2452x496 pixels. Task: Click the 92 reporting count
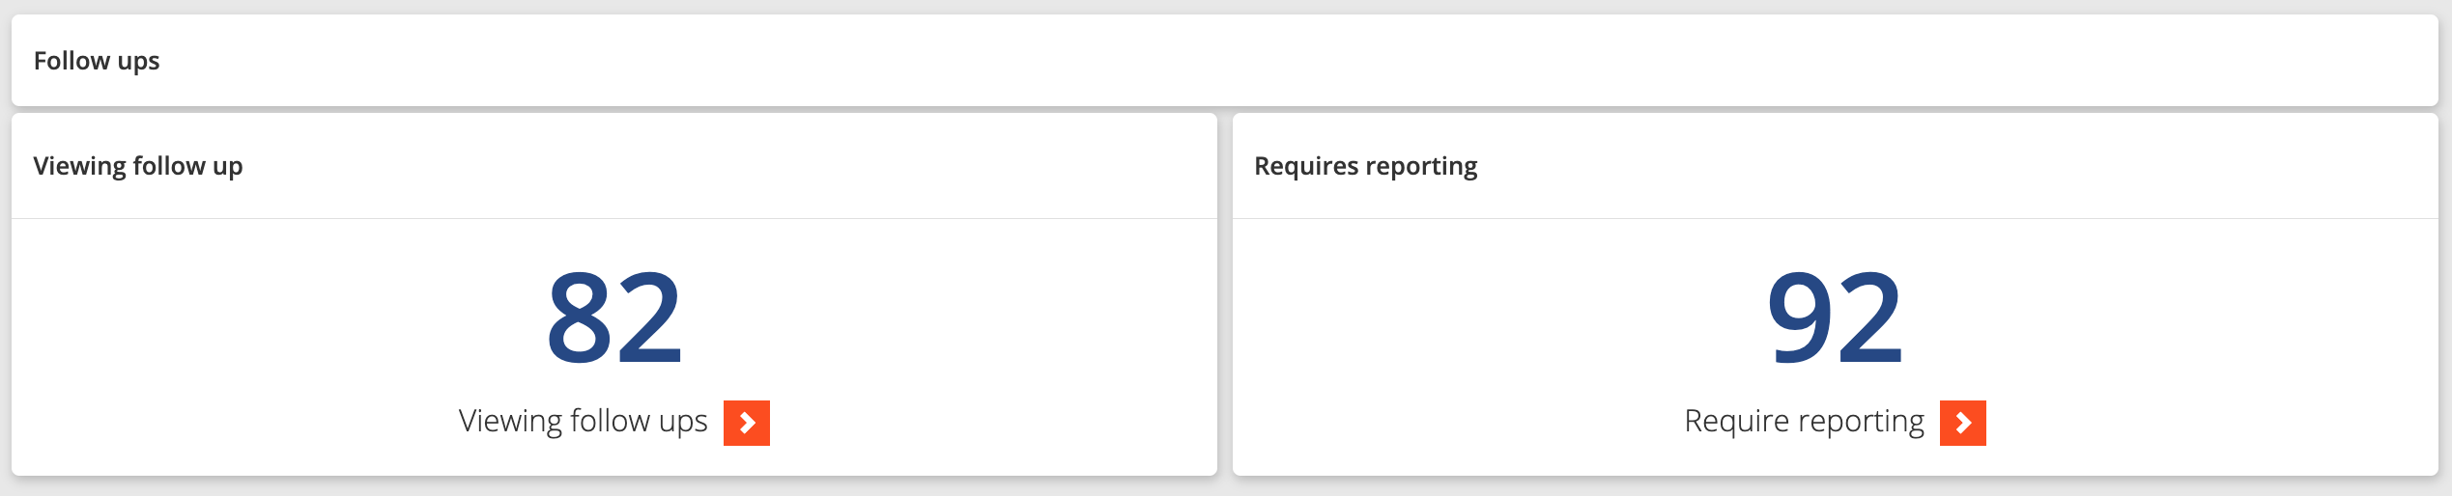[1835, 317]
